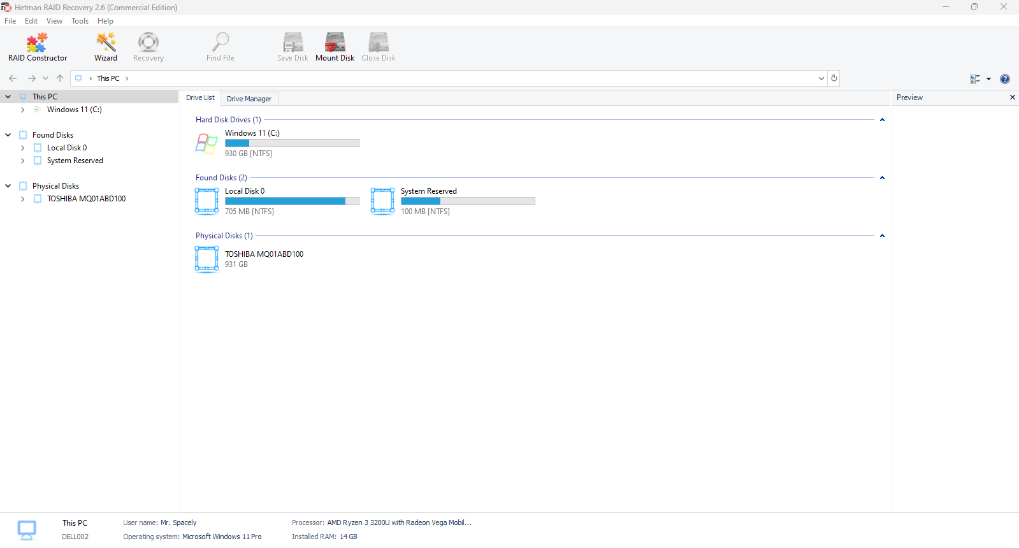Click the Physical Disks (1) header

(224, 236)
